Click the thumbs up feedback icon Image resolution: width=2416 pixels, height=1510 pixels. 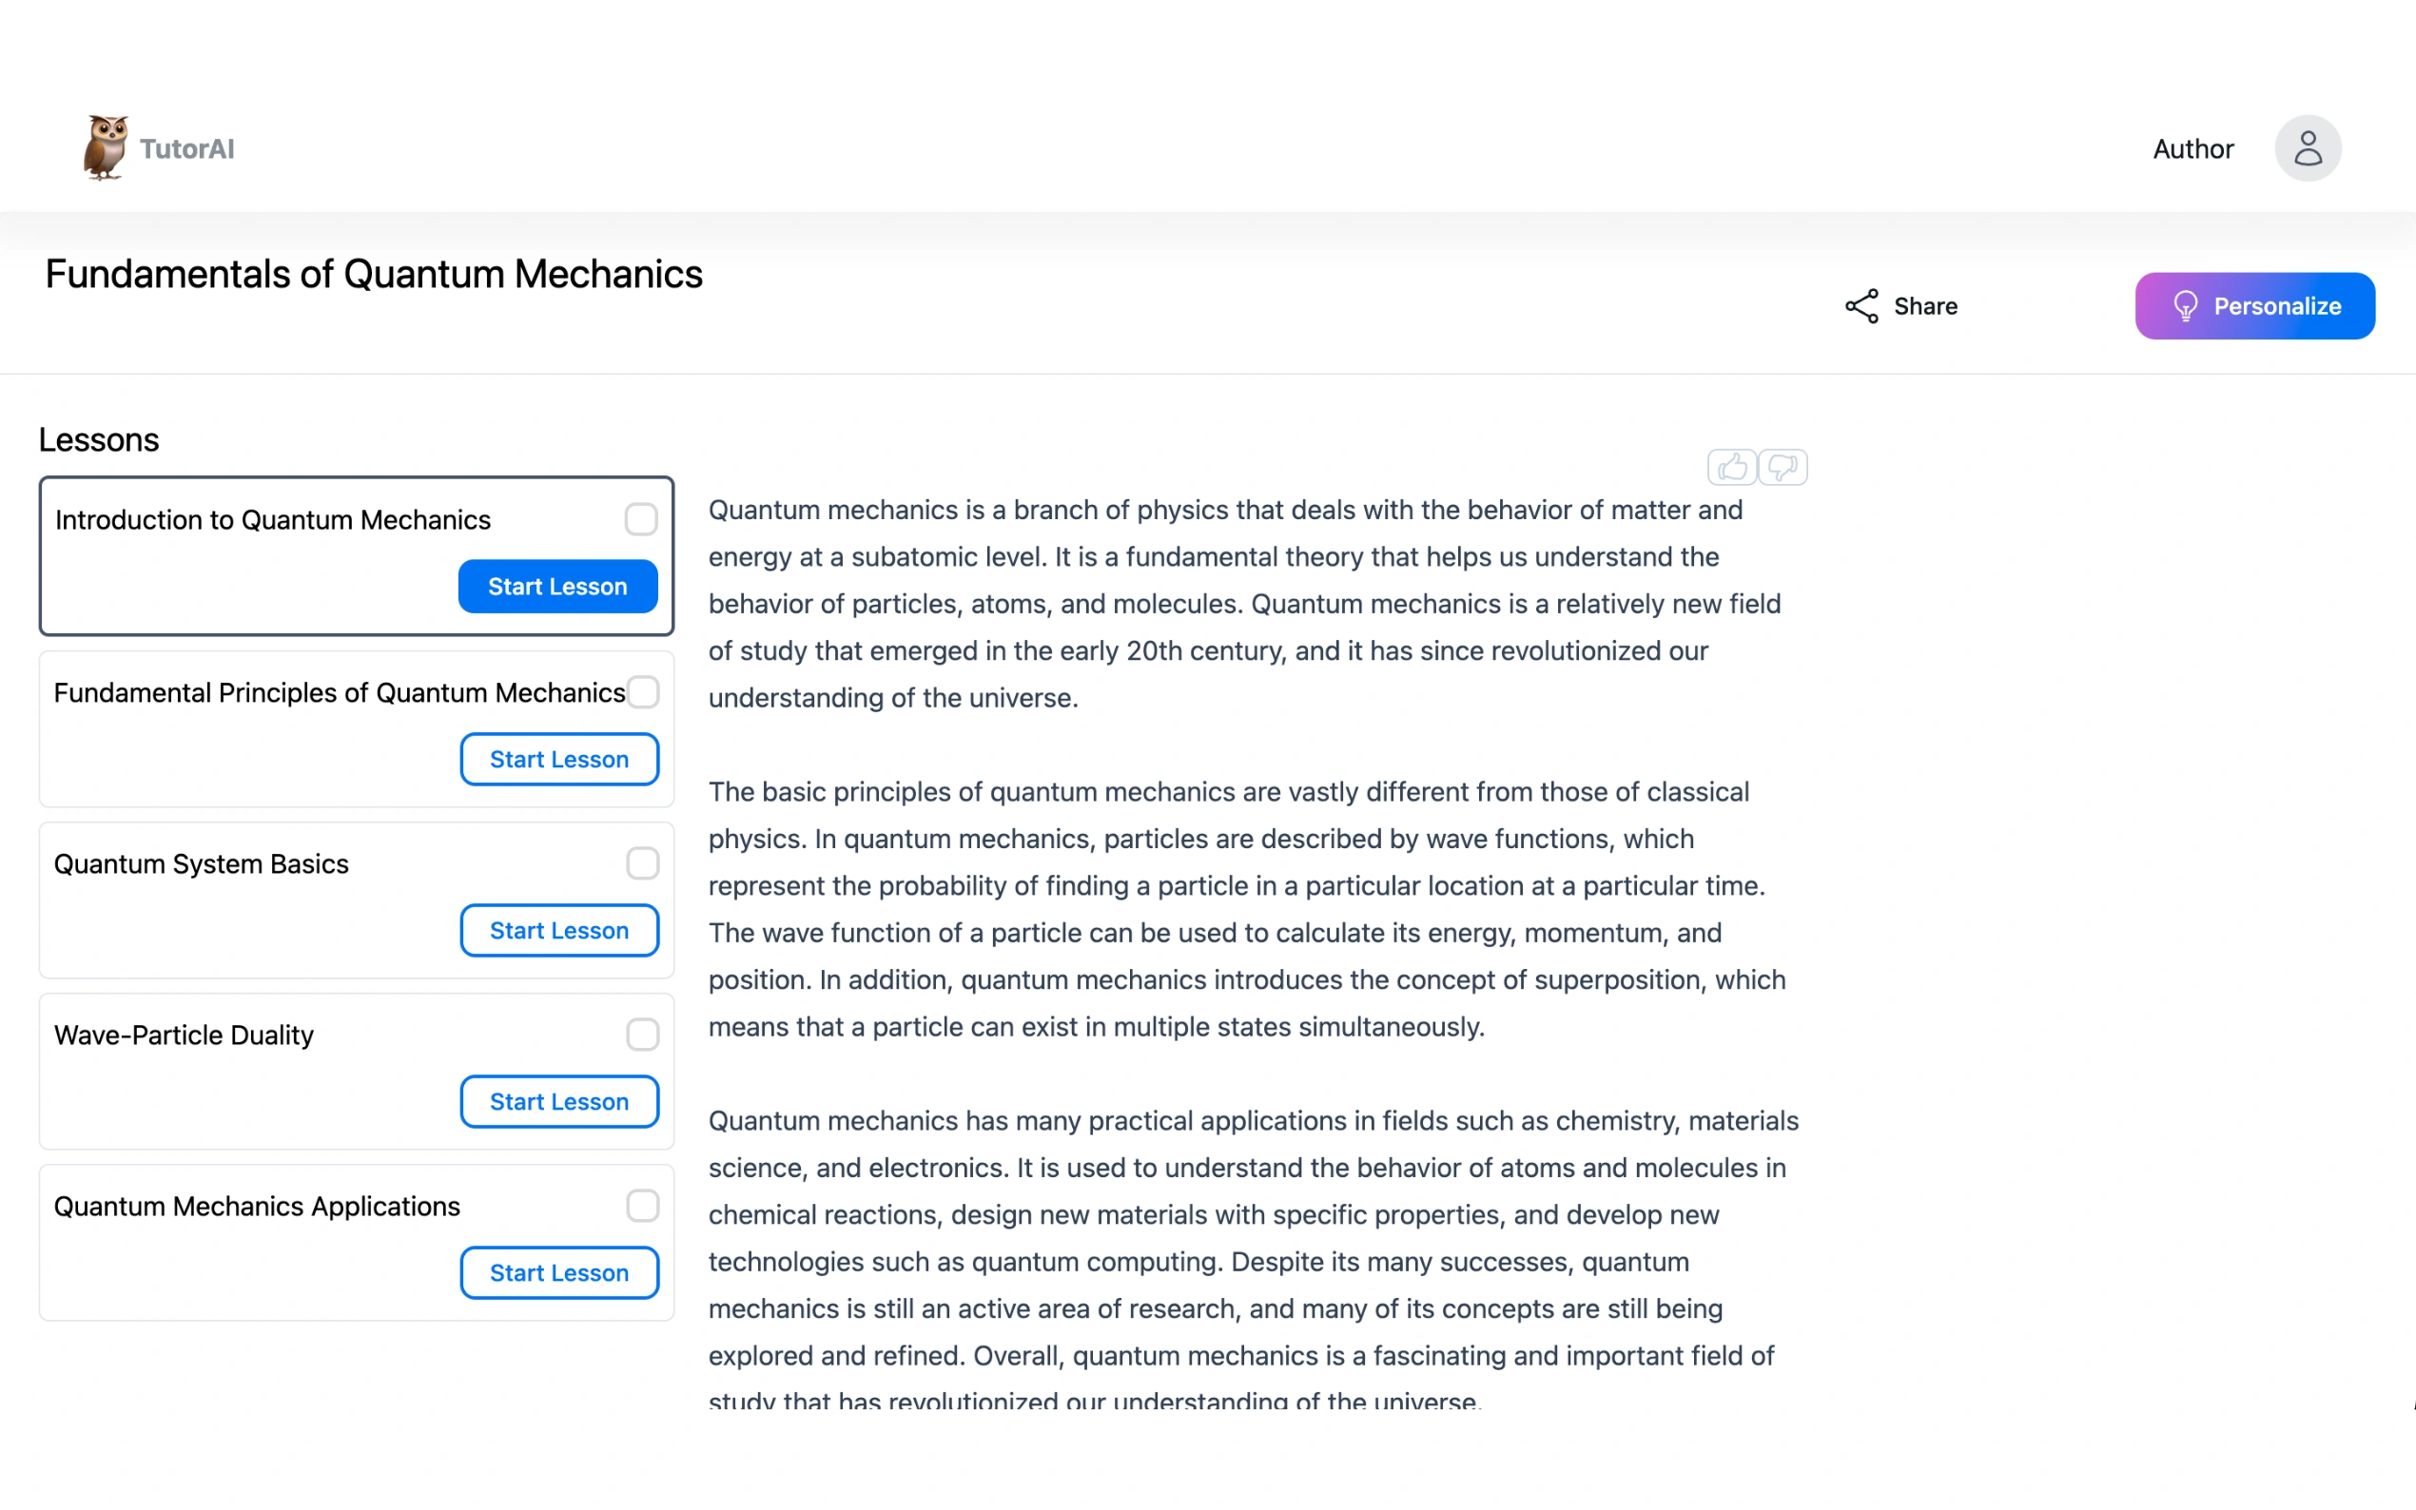tap(1731, 466)
